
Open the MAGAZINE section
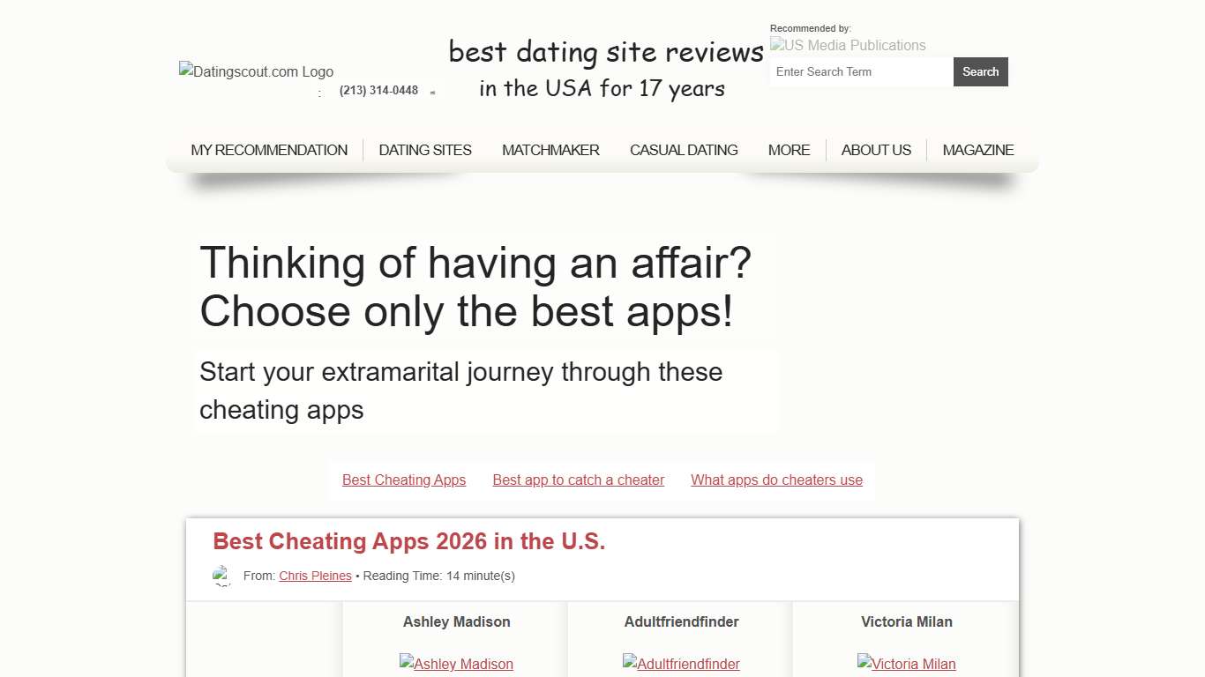(x=978, y=150)
